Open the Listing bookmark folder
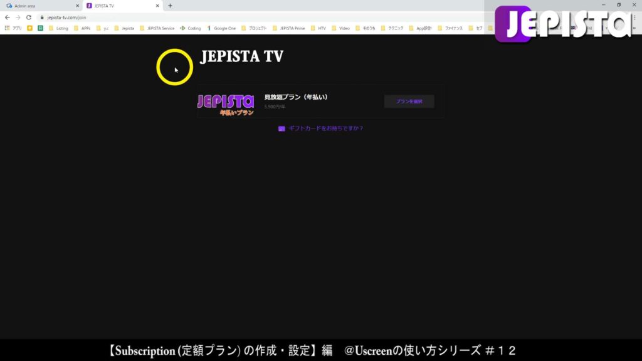The height and width of the screenshot is (361, 642). 58,28
